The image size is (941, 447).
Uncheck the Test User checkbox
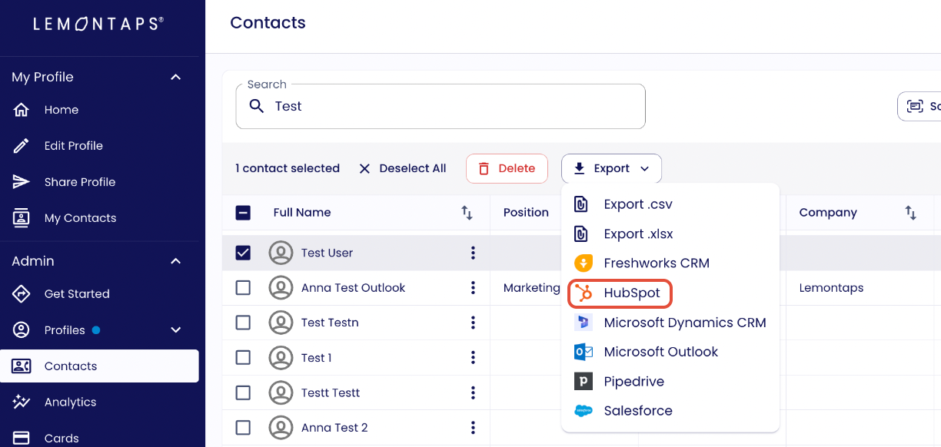243,253
